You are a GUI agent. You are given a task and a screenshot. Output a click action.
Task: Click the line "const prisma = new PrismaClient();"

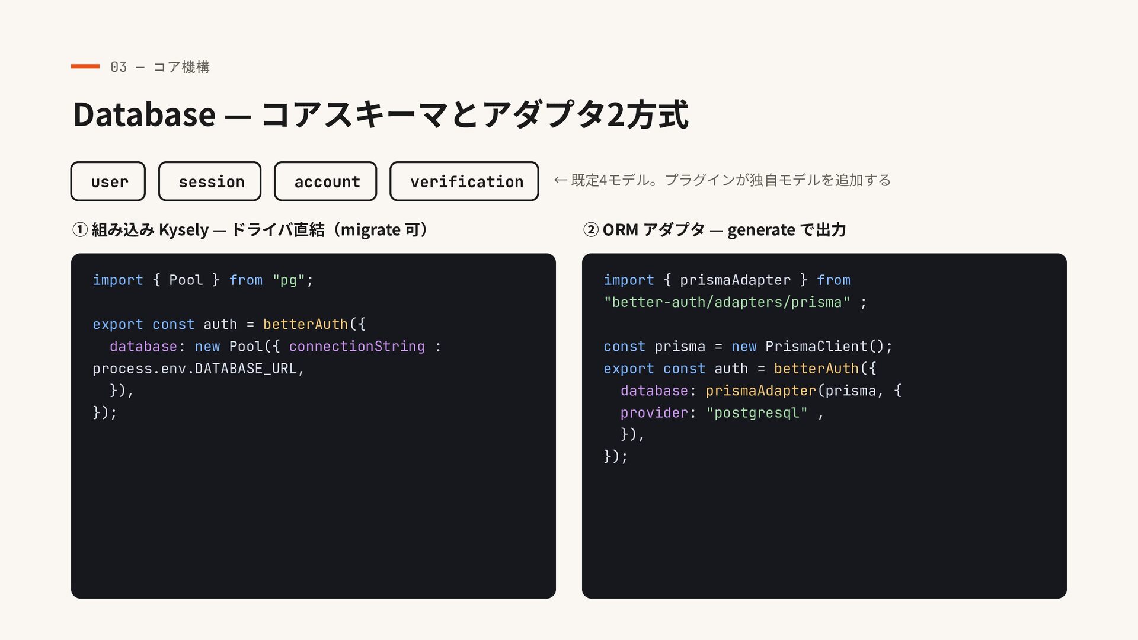(748, 347)
